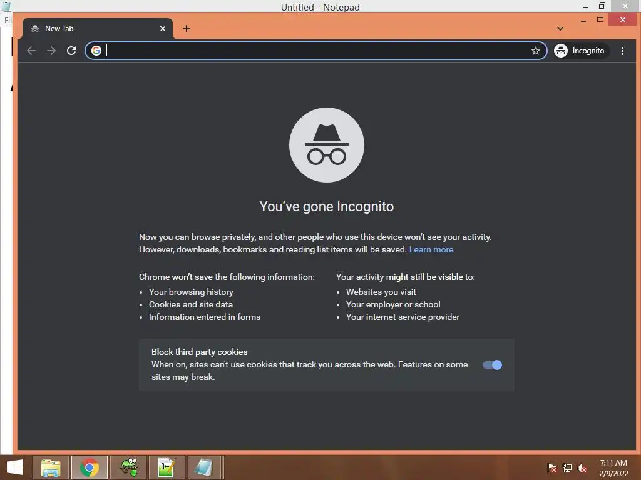This screenshot has width=641, height=480.
Task: Open Notepad++ from taskbar
Action: click(167, 467)
